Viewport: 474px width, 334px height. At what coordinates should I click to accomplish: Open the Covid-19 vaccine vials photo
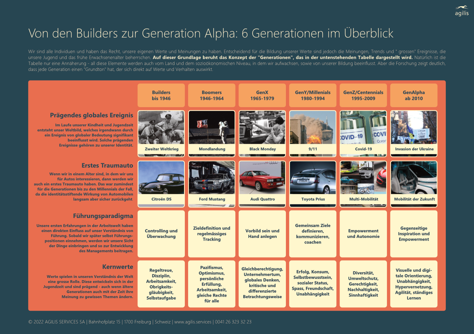(x=363, y=127)
